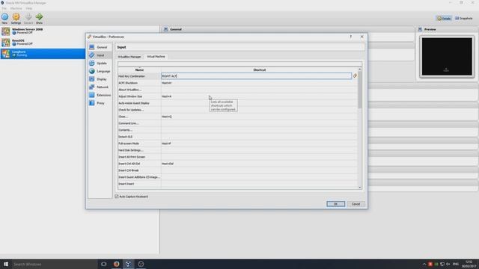The image size is (479, 269).
Task: Select the Check for Updates... row
Action: 237,110
